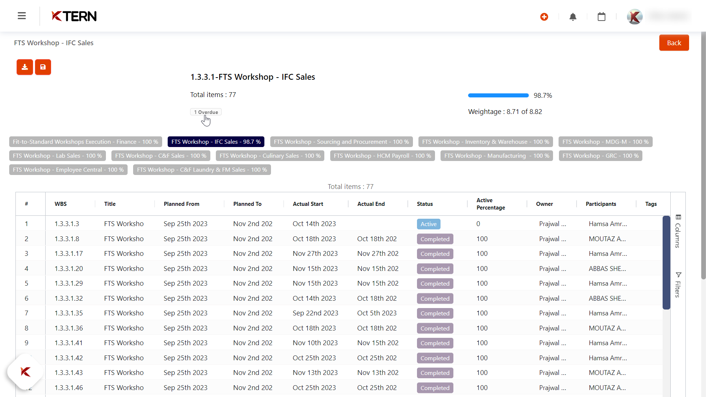Open the user profile avatar
The height and width of the screenshot is (397, 706).
[x=635, y=17]
